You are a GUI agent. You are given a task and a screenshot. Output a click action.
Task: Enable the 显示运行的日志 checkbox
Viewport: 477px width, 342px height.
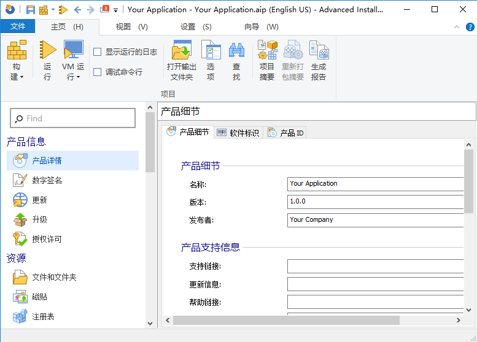[x=97, y=52]
